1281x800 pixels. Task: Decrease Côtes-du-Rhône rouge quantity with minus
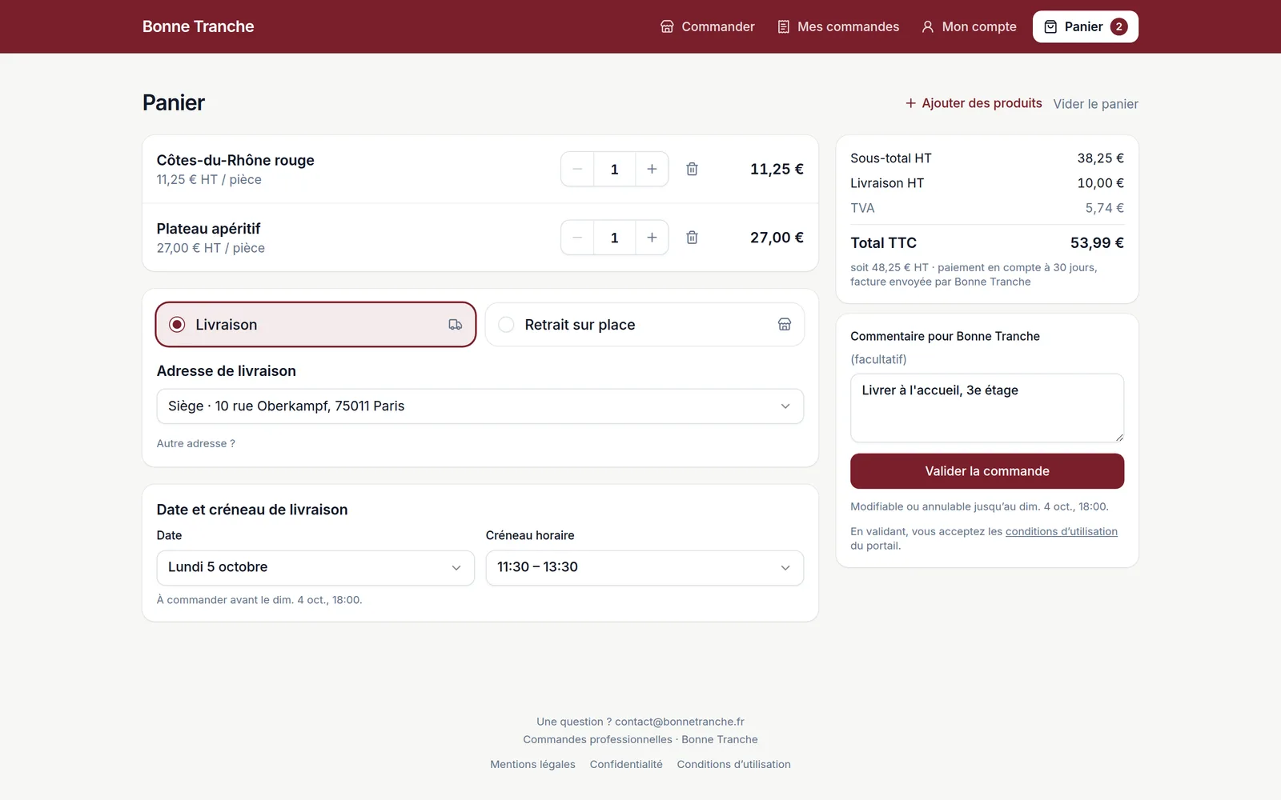(x=577, y=169)
